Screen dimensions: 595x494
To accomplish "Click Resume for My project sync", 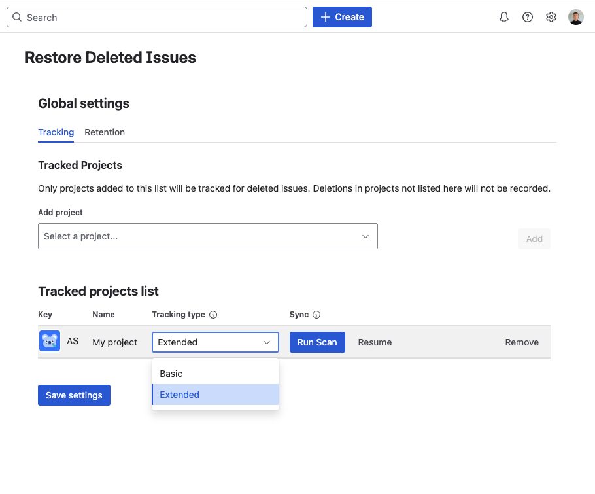I will [375, 342].
